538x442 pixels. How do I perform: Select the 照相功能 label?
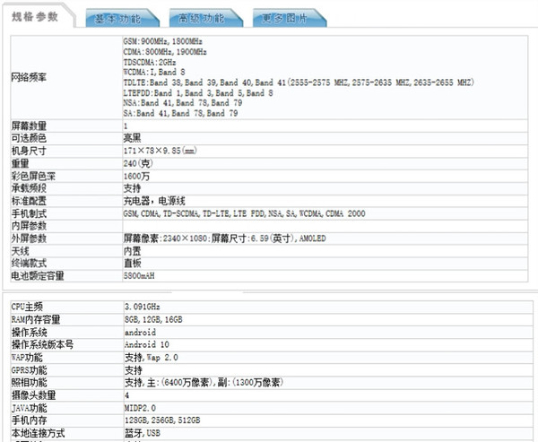tap(29, 383)
